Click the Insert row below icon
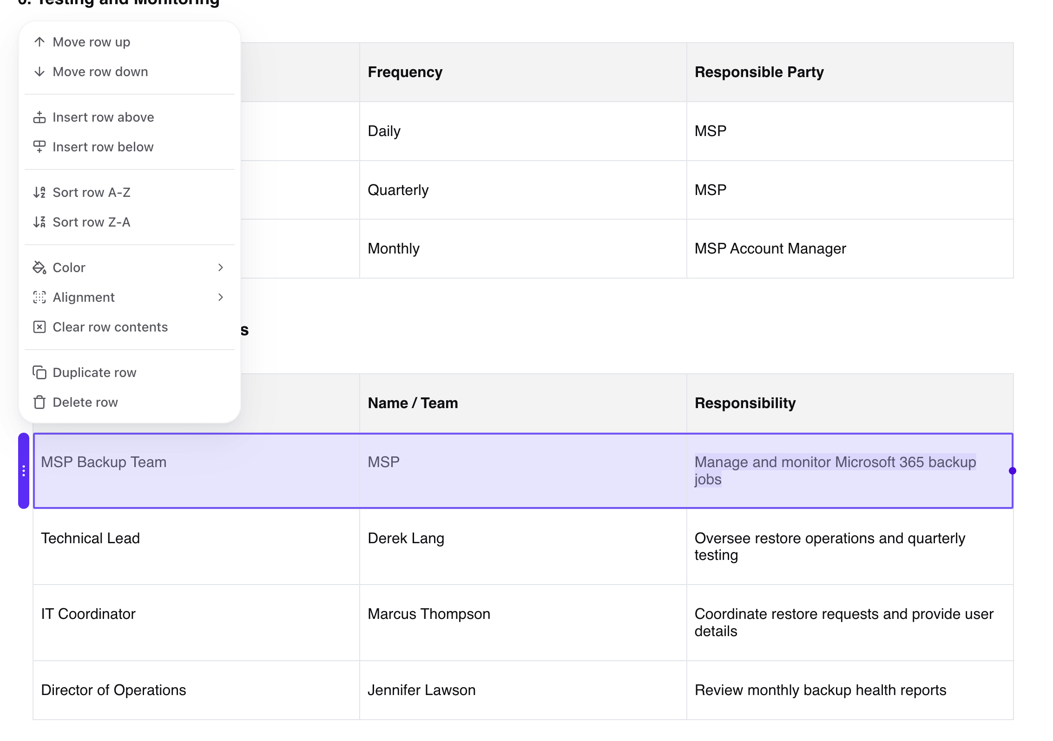The image size is (1053, 741). (x=39, y=147)
